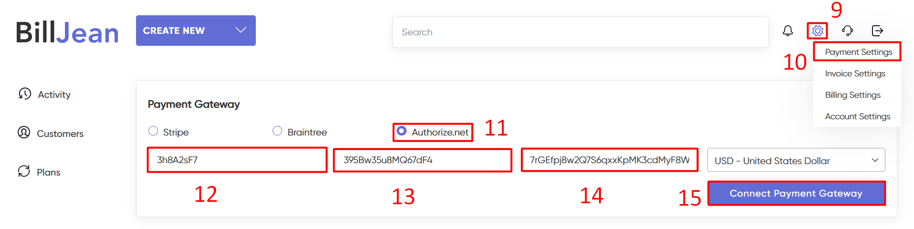Click the Plans refresh icon in sidebar
The image size is (914, 229).
pyautogui.click(x=24, y=171)
